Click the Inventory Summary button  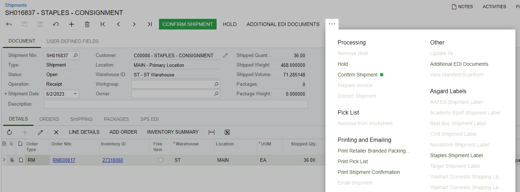173,132
